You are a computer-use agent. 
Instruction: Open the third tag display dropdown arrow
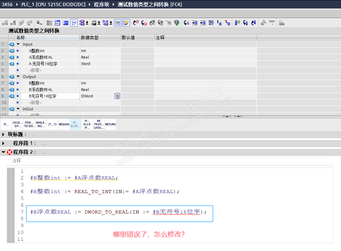(x=111, y=23)
